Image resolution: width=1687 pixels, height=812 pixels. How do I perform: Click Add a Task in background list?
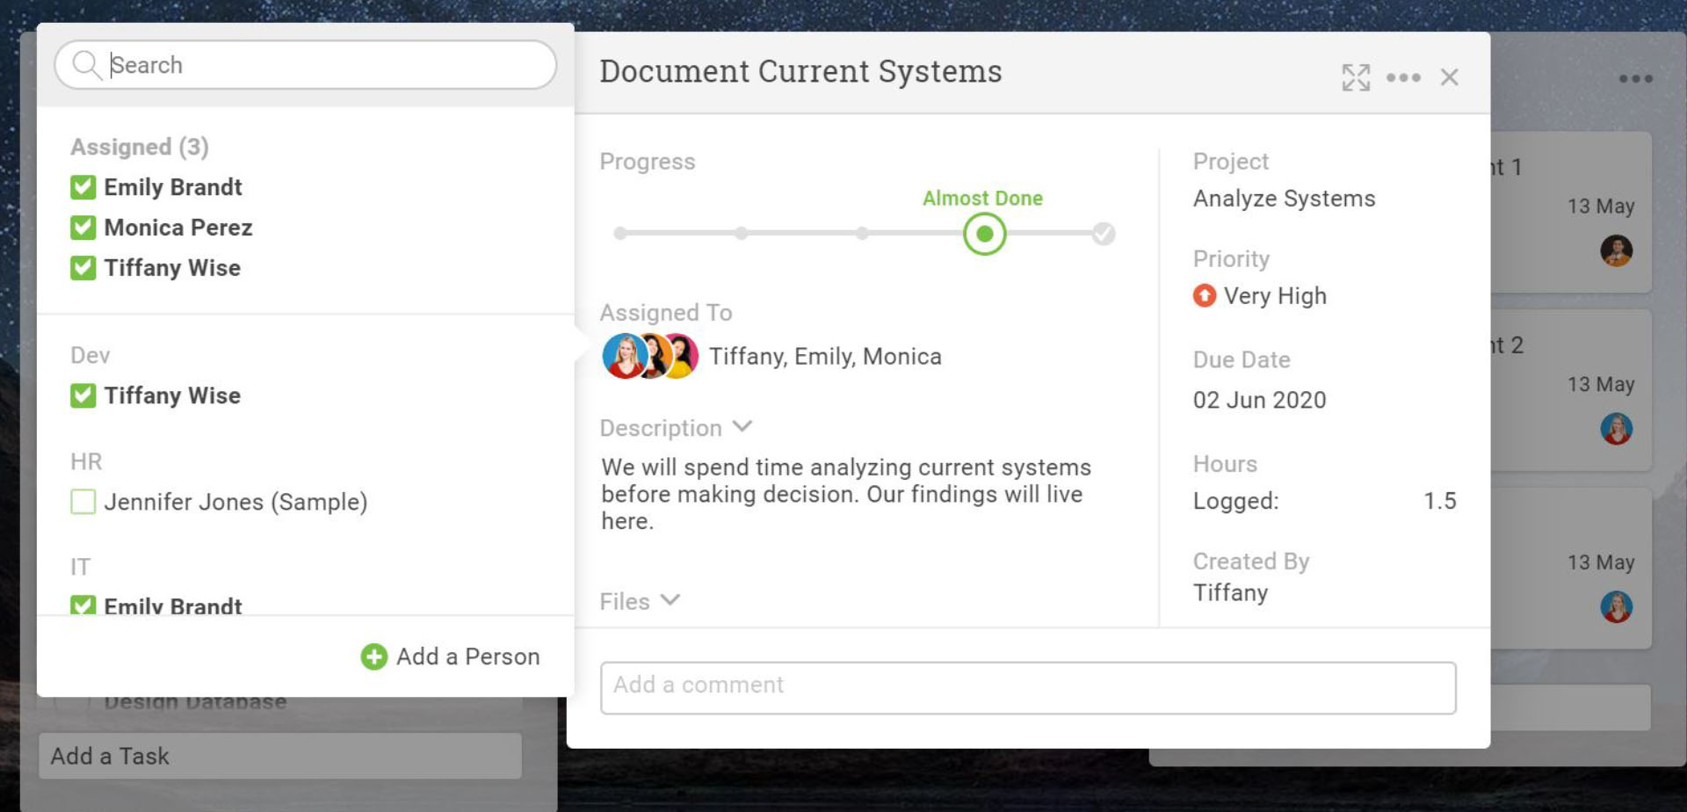coord(280,756)
